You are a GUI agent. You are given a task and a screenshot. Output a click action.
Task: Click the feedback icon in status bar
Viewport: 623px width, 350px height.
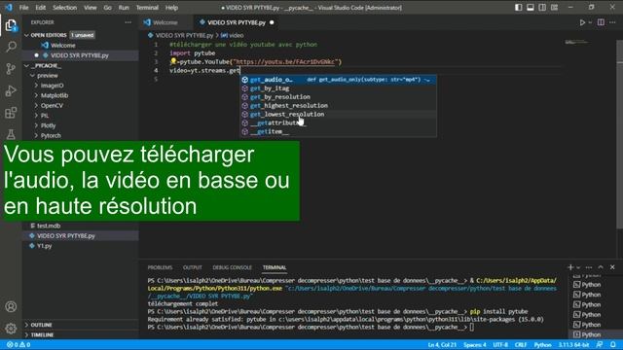click(x=600, y=344)
